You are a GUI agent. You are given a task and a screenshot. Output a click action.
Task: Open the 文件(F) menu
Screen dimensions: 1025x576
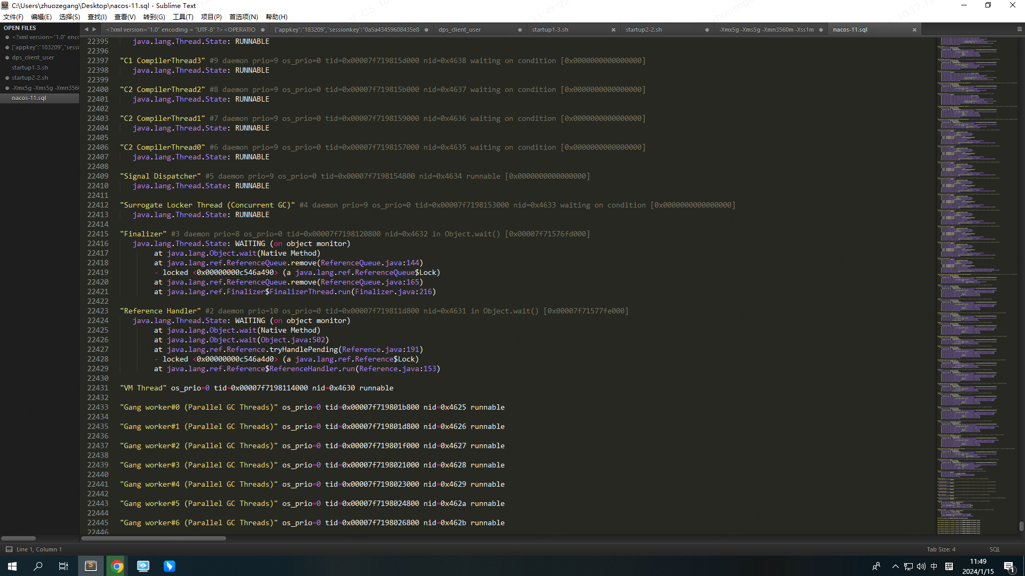click(x=13, y=17)
